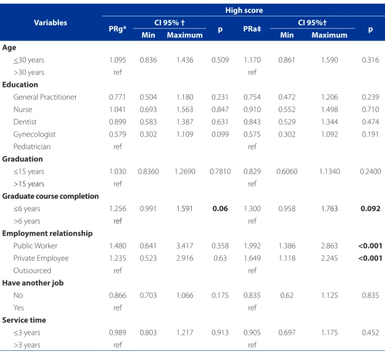The width and height of the screenshot is (385, 354).
Task: Select the 'Dentist' row label
Action: point(25,122)
